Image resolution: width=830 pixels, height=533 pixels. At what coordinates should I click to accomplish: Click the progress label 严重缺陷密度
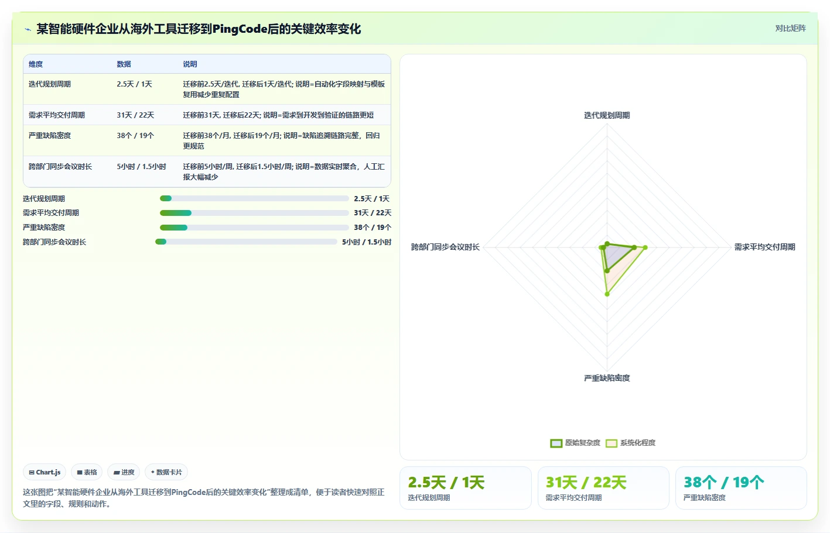coord(44,228)
